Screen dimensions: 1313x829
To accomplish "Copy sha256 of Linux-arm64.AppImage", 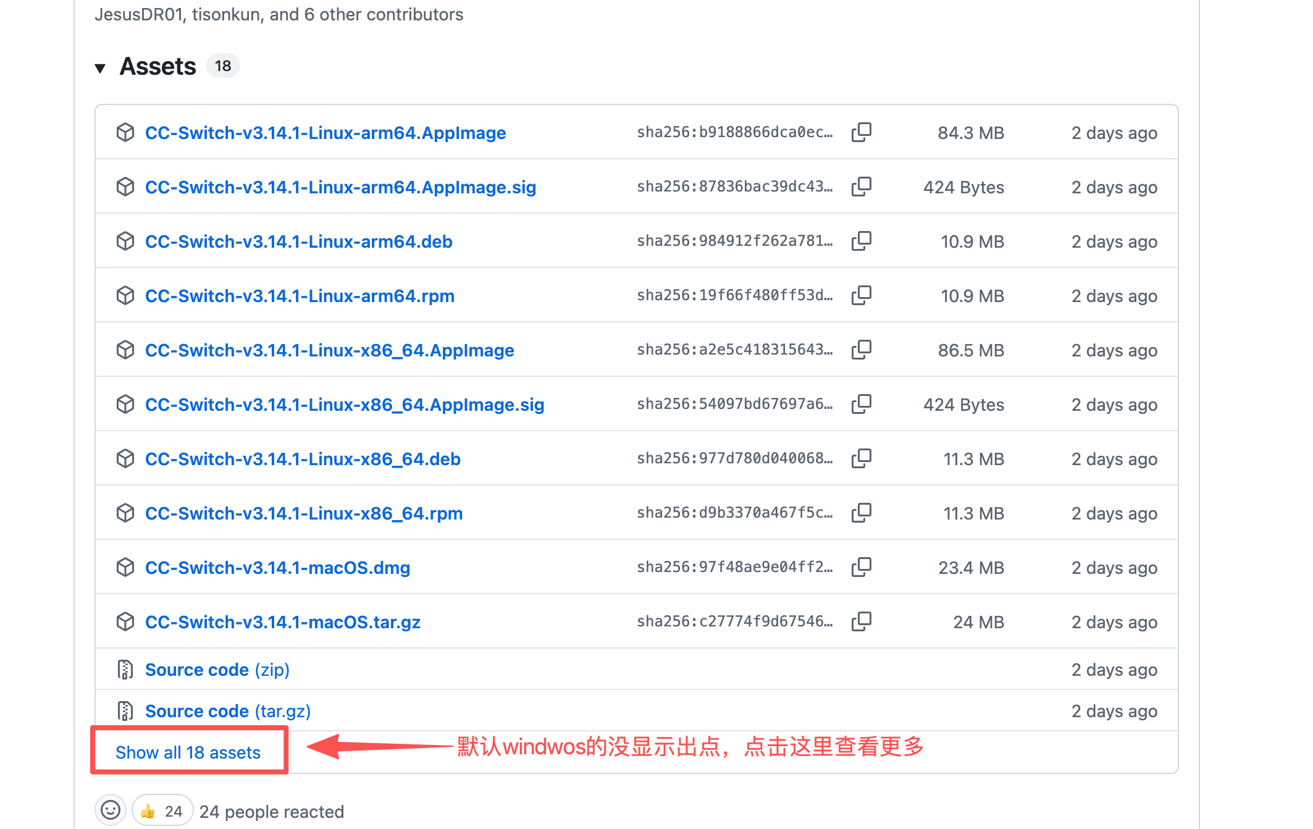I will (861, 132).
